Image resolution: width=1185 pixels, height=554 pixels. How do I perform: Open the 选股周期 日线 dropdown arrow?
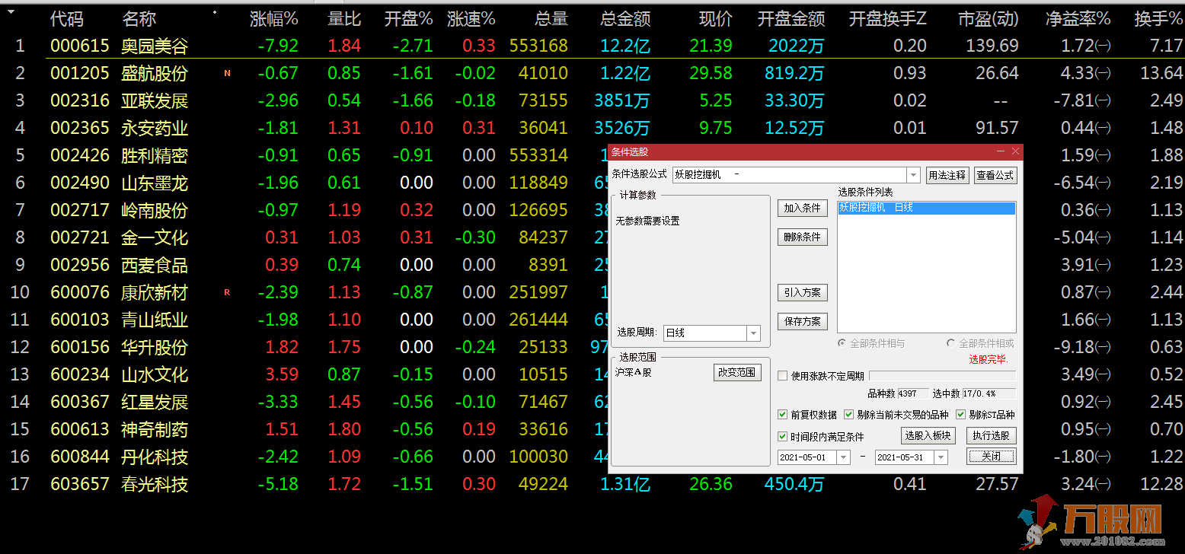coord(753,333)
